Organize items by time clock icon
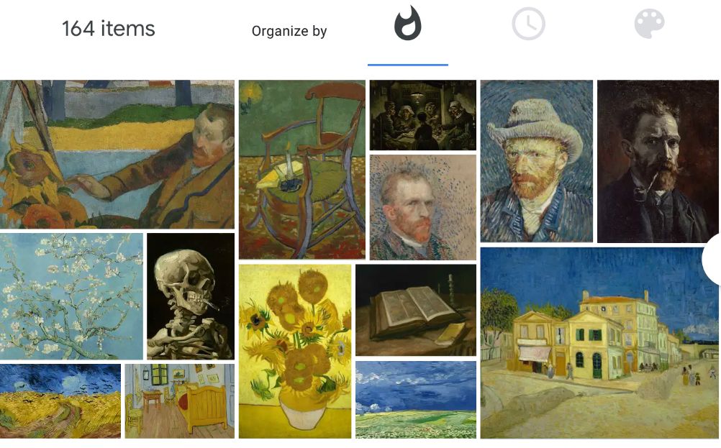721x448 pixels. tap(528, 24)
